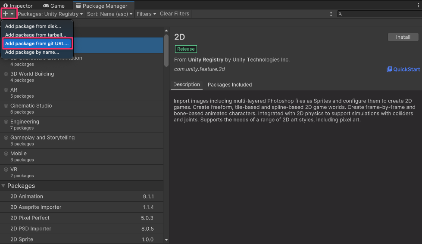Viewport: 422px width, 244px height.
Task: Select the AR feature set
Action: [x=82, y=93]
